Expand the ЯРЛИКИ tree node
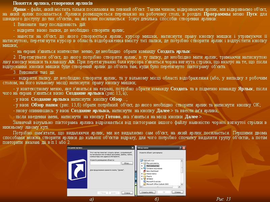This screenshot has width=270, height=202. pyautogui.click(x=142, y=179)
